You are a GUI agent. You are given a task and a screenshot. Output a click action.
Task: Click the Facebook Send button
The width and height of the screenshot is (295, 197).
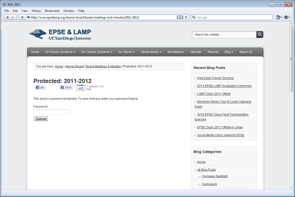point(66,88)
